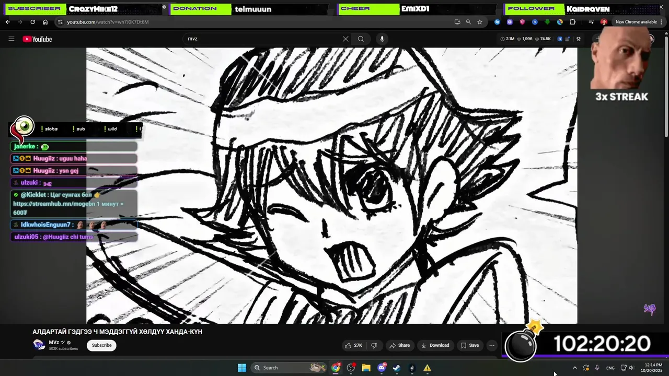669x376 pixels.
Task: Click Huugiiz message 'ysn gej'
Action: 74,171
